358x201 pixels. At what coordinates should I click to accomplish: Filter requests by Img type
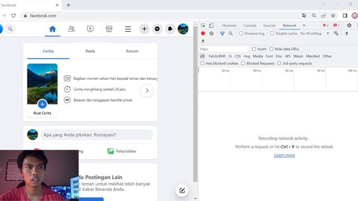[x=247, y=56]
